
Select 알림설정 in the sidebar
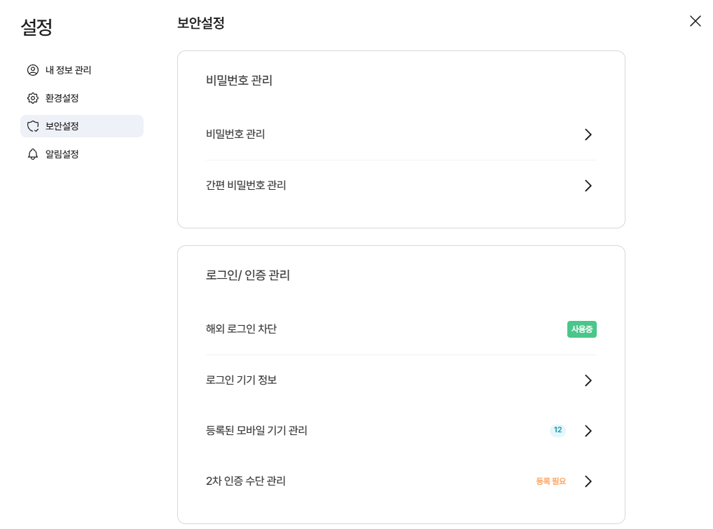62,154
